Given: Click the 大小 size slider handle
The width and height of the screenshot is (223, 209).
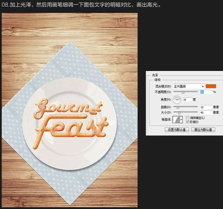Looking at the screenshot, I should click(x=179, y=113).
